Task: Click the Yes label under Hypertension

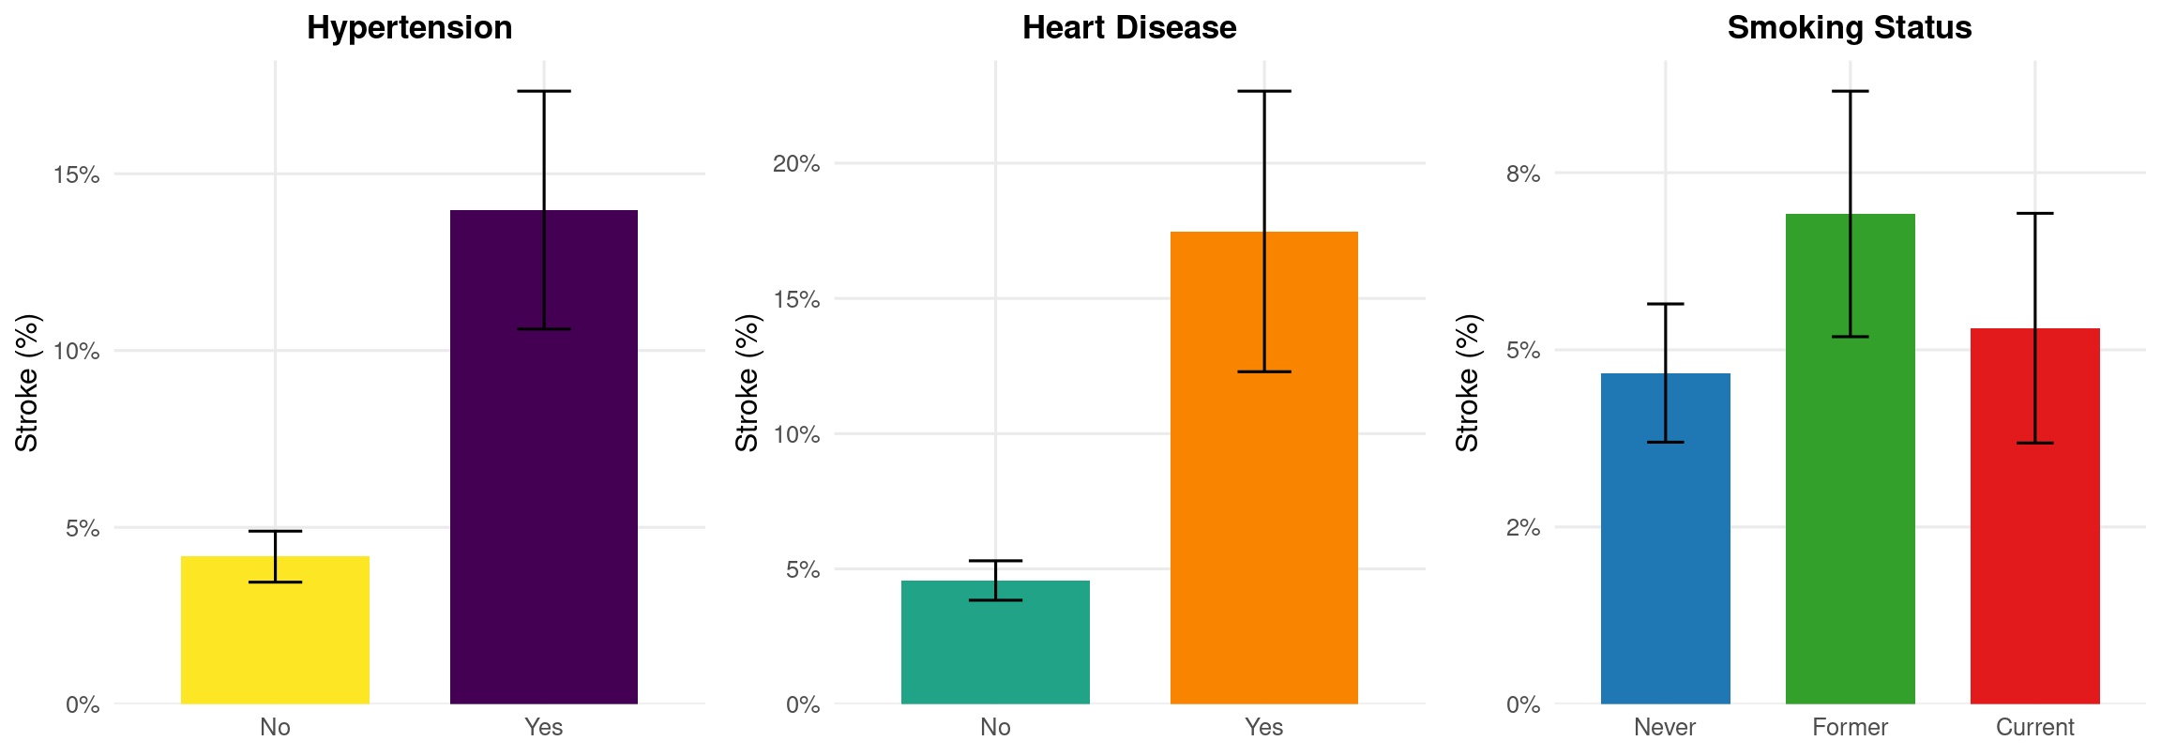Action: coord(543,727)
